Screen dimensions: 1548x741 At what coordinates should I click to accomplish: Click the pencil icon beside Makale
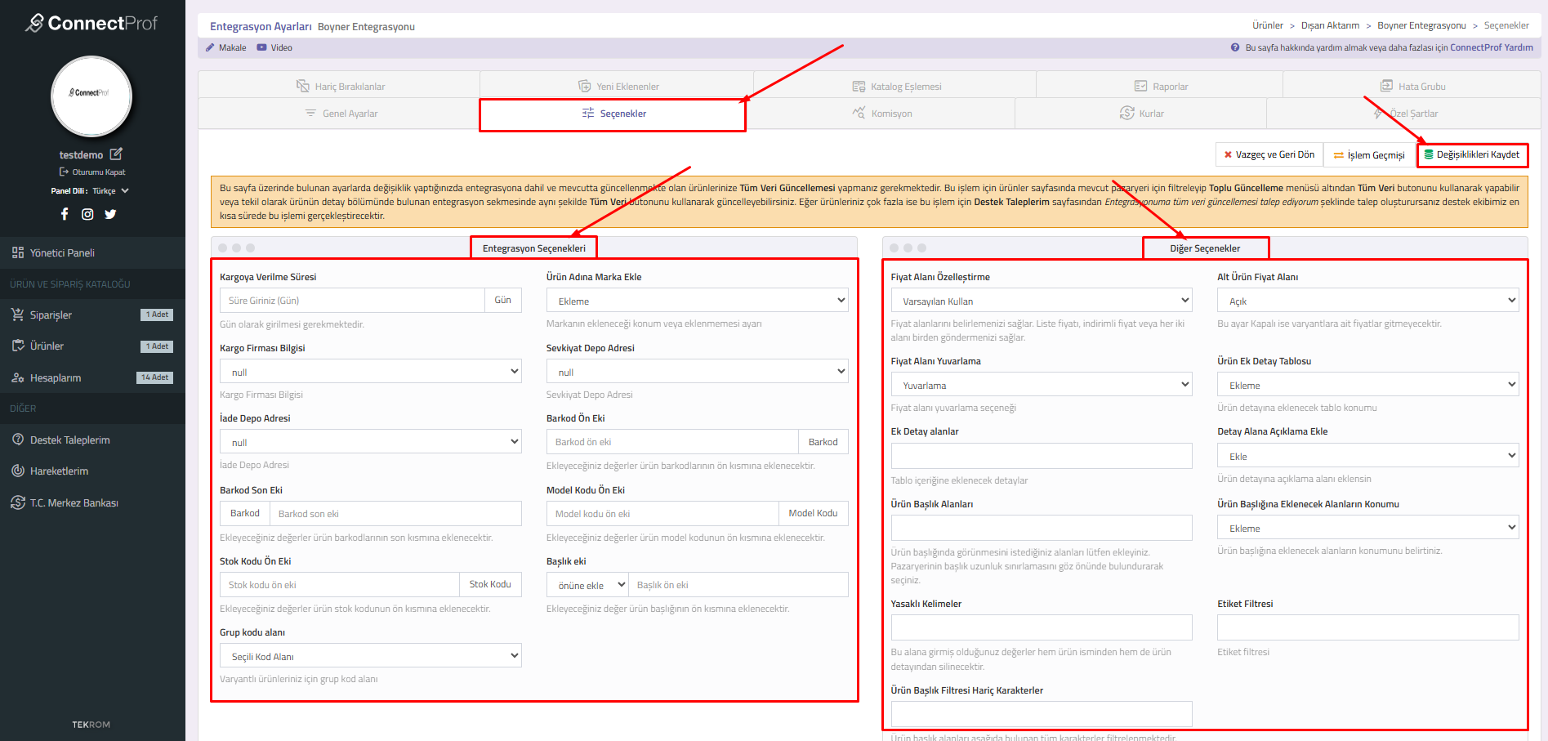pyautogui.click(x=210, y=47)
